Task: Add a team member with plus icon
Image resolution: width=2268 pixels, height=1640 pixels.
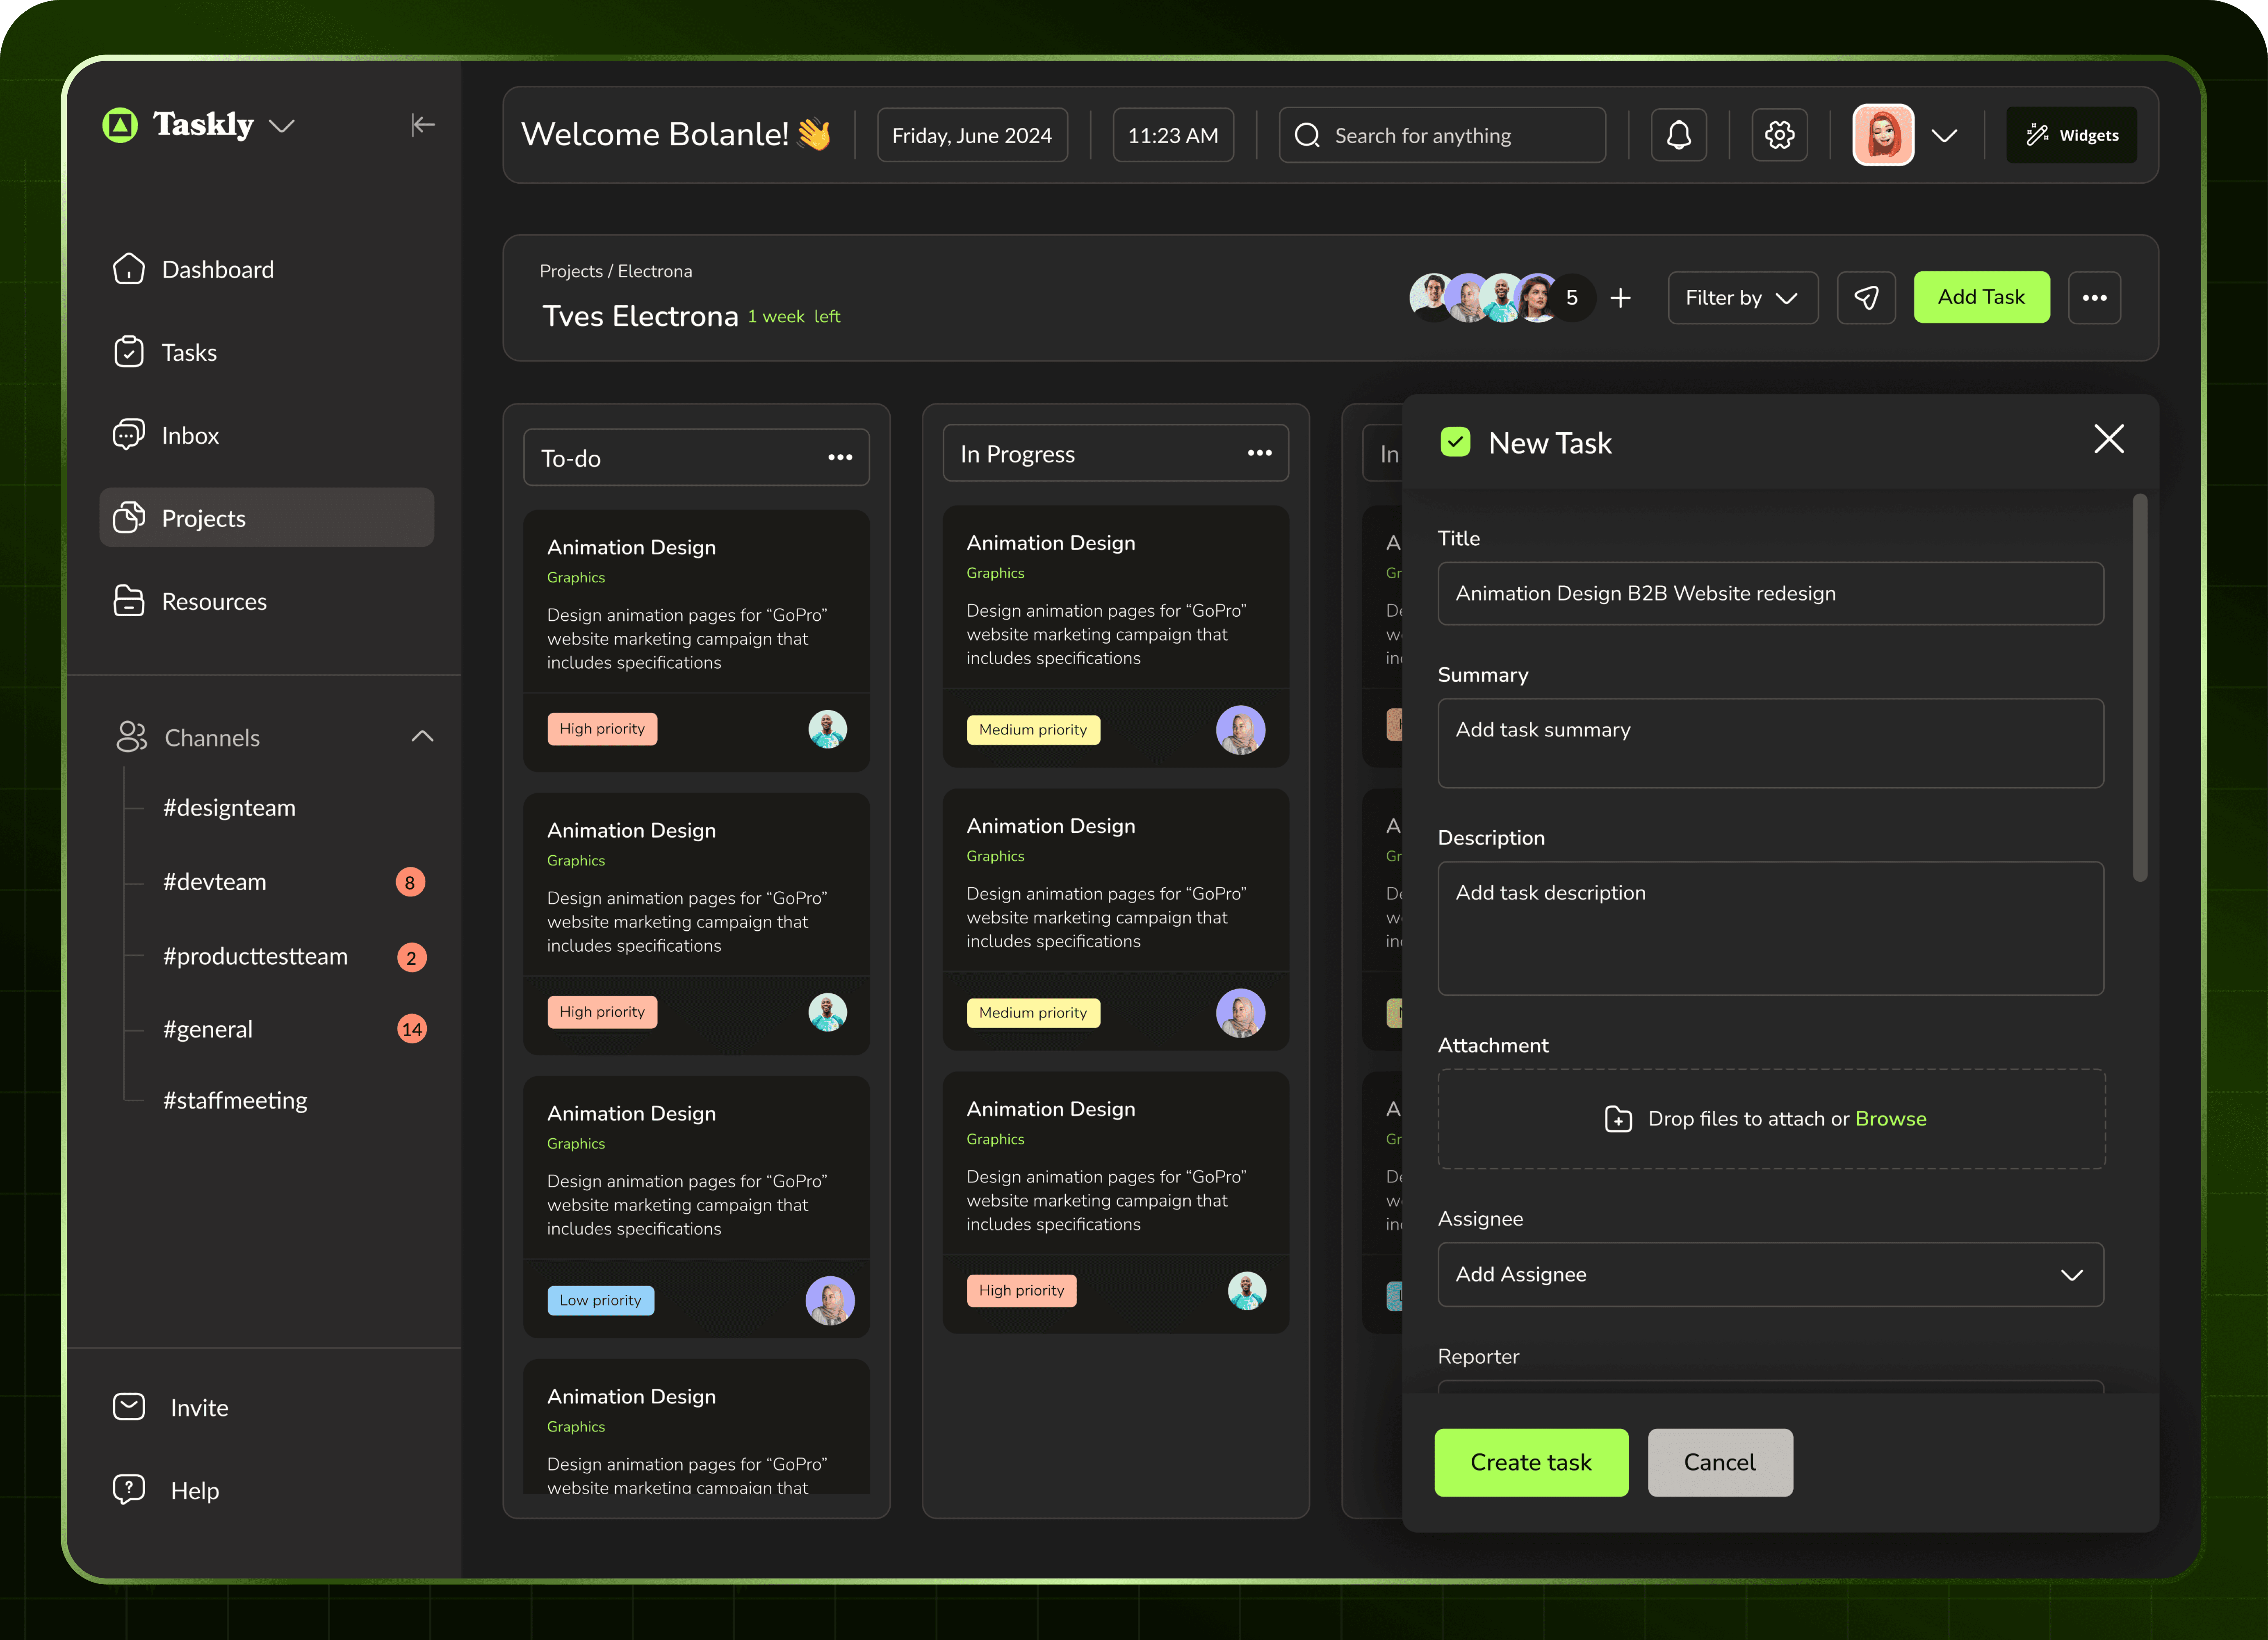Action: coord(1621,298)
